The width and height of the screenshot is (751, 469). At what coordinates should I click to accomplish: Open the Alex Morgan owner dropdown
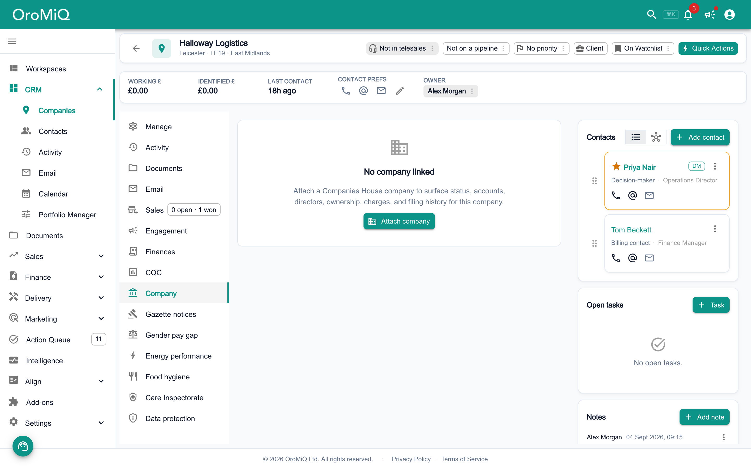451,91
